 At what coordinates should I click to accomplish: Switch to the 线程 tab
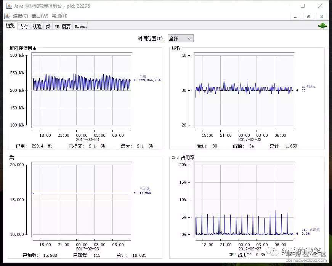click(37, 26)
